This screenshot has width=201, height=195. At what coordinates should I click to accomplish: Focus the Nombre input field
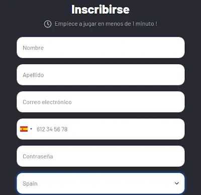(x=100, y=48)
